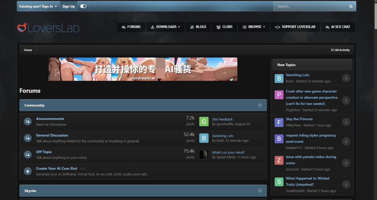The width and height of the screenshot is (377, 200).
Task: Click the green G avatar for goodwaffle
Action: tap(204, 122)
